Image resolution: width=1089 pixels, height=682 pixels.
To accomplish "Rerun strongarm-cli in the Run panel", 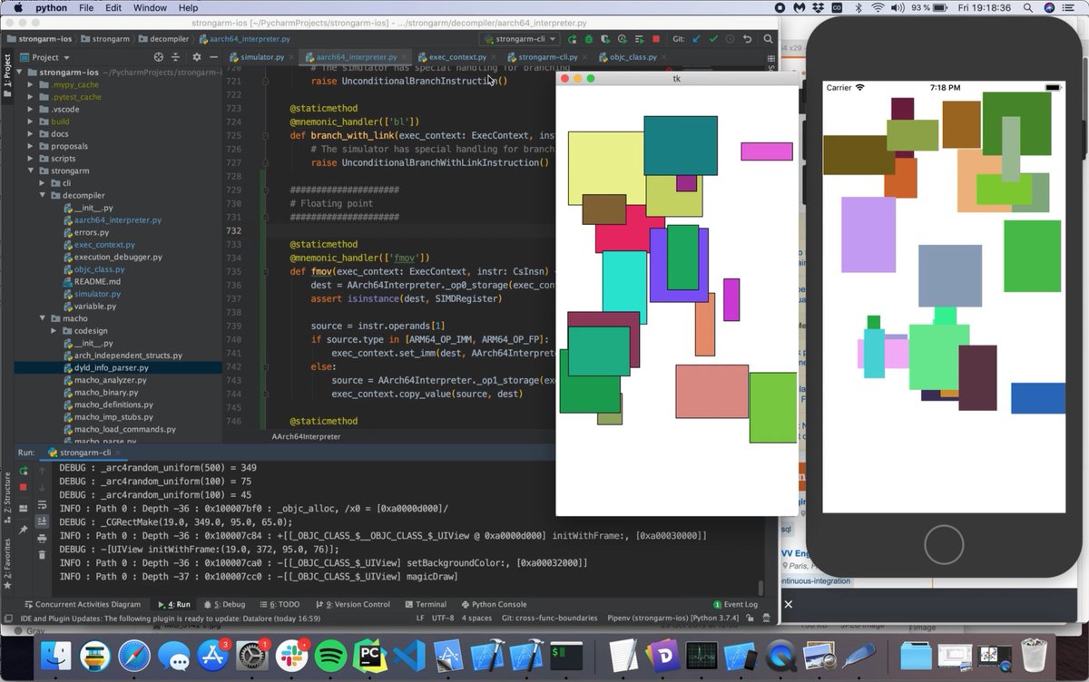I will 24,472.
